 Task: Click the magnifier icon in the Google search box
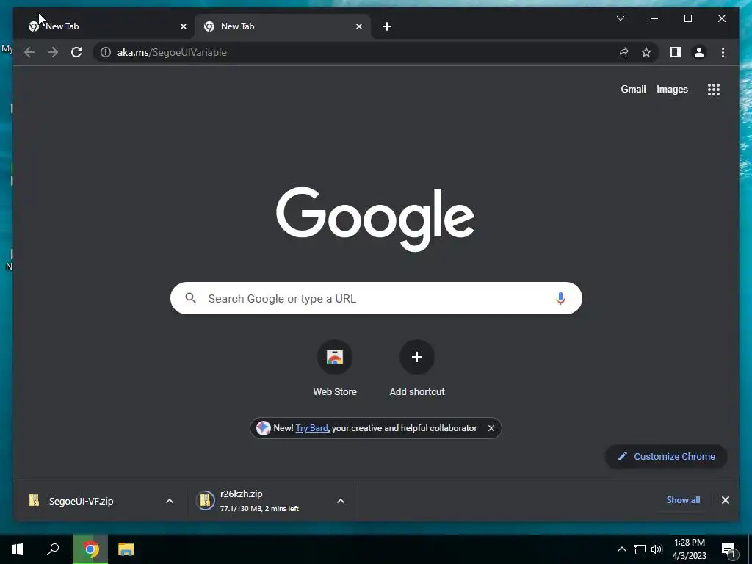click(x=191, y=298)
